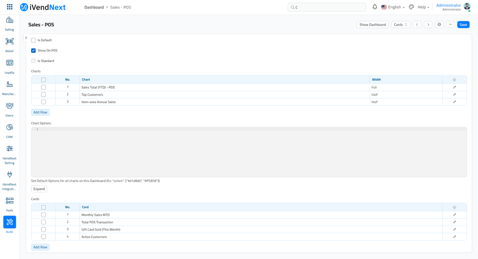Edit the Top Customers chart row
Viewport: 478px width, 259px height.
pos(454,95)
